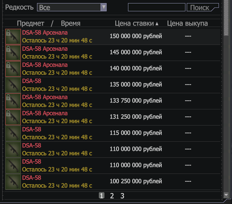
Task: Go to page 3 of listings
Action: [122, 196]
